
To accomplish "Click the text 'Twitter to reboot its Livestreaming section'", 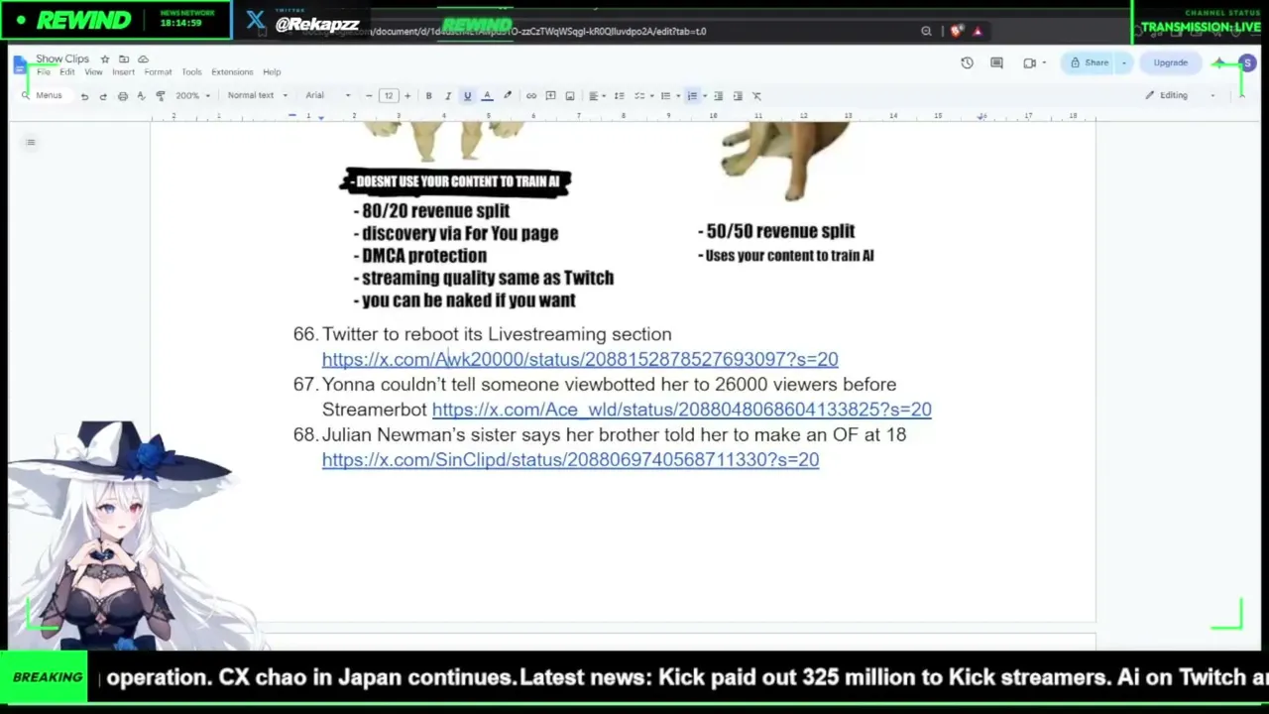I will [497, 334].
